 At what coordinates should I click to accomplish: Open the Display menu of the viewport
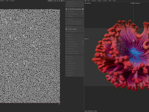pyautogui.click(x=99, y=1)
